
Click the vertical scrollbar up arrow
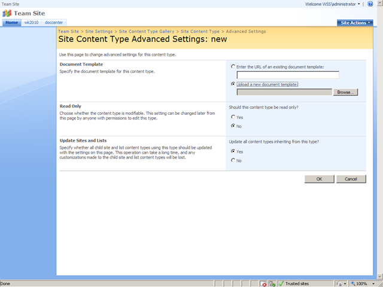point(380,2)
